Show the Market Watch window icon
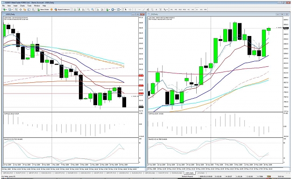 click(x=16, y=9)
